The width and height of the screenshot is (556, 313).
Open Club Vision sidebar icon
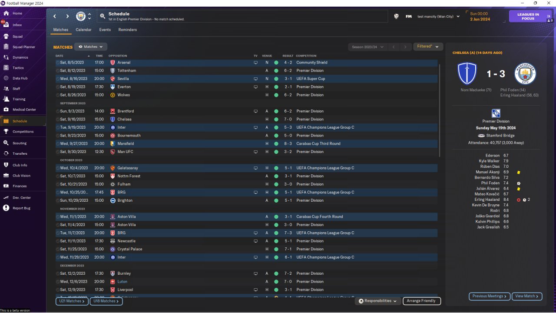tap(6, 176)
